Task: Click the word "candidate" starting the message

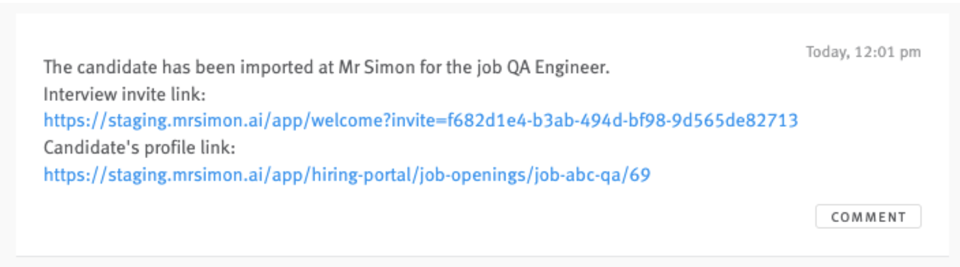Action: point(117,67)
